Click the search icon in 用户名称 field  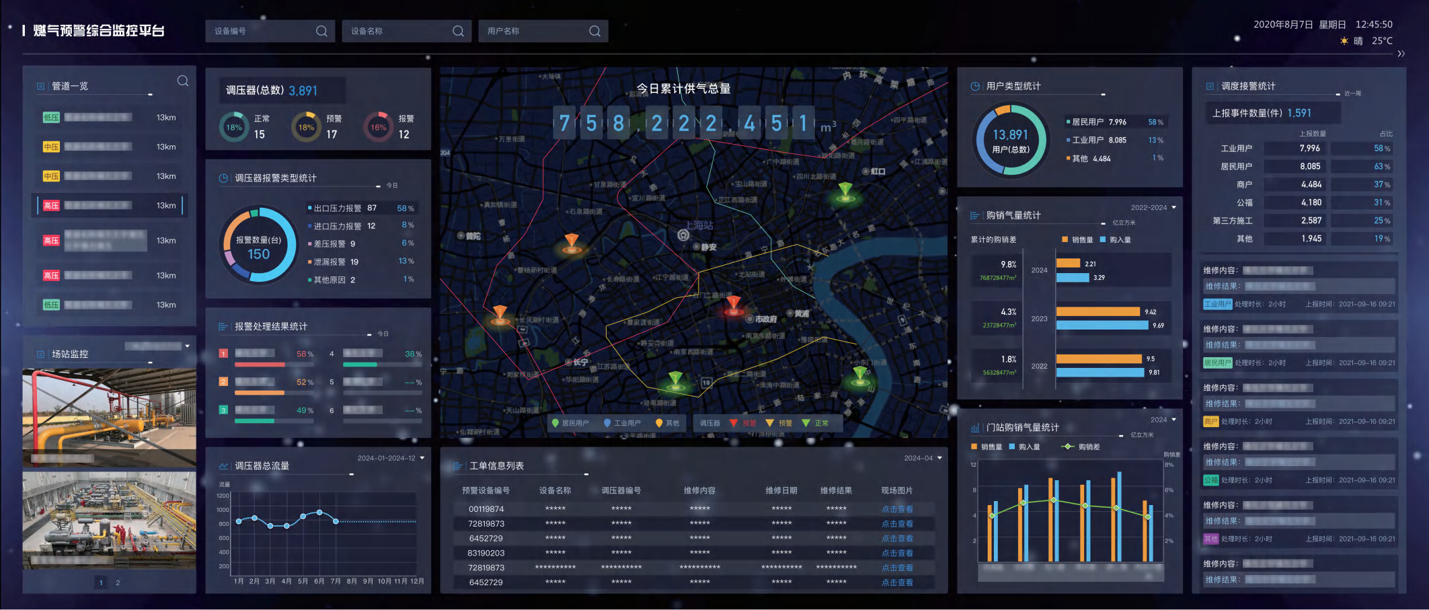(594, 31)
